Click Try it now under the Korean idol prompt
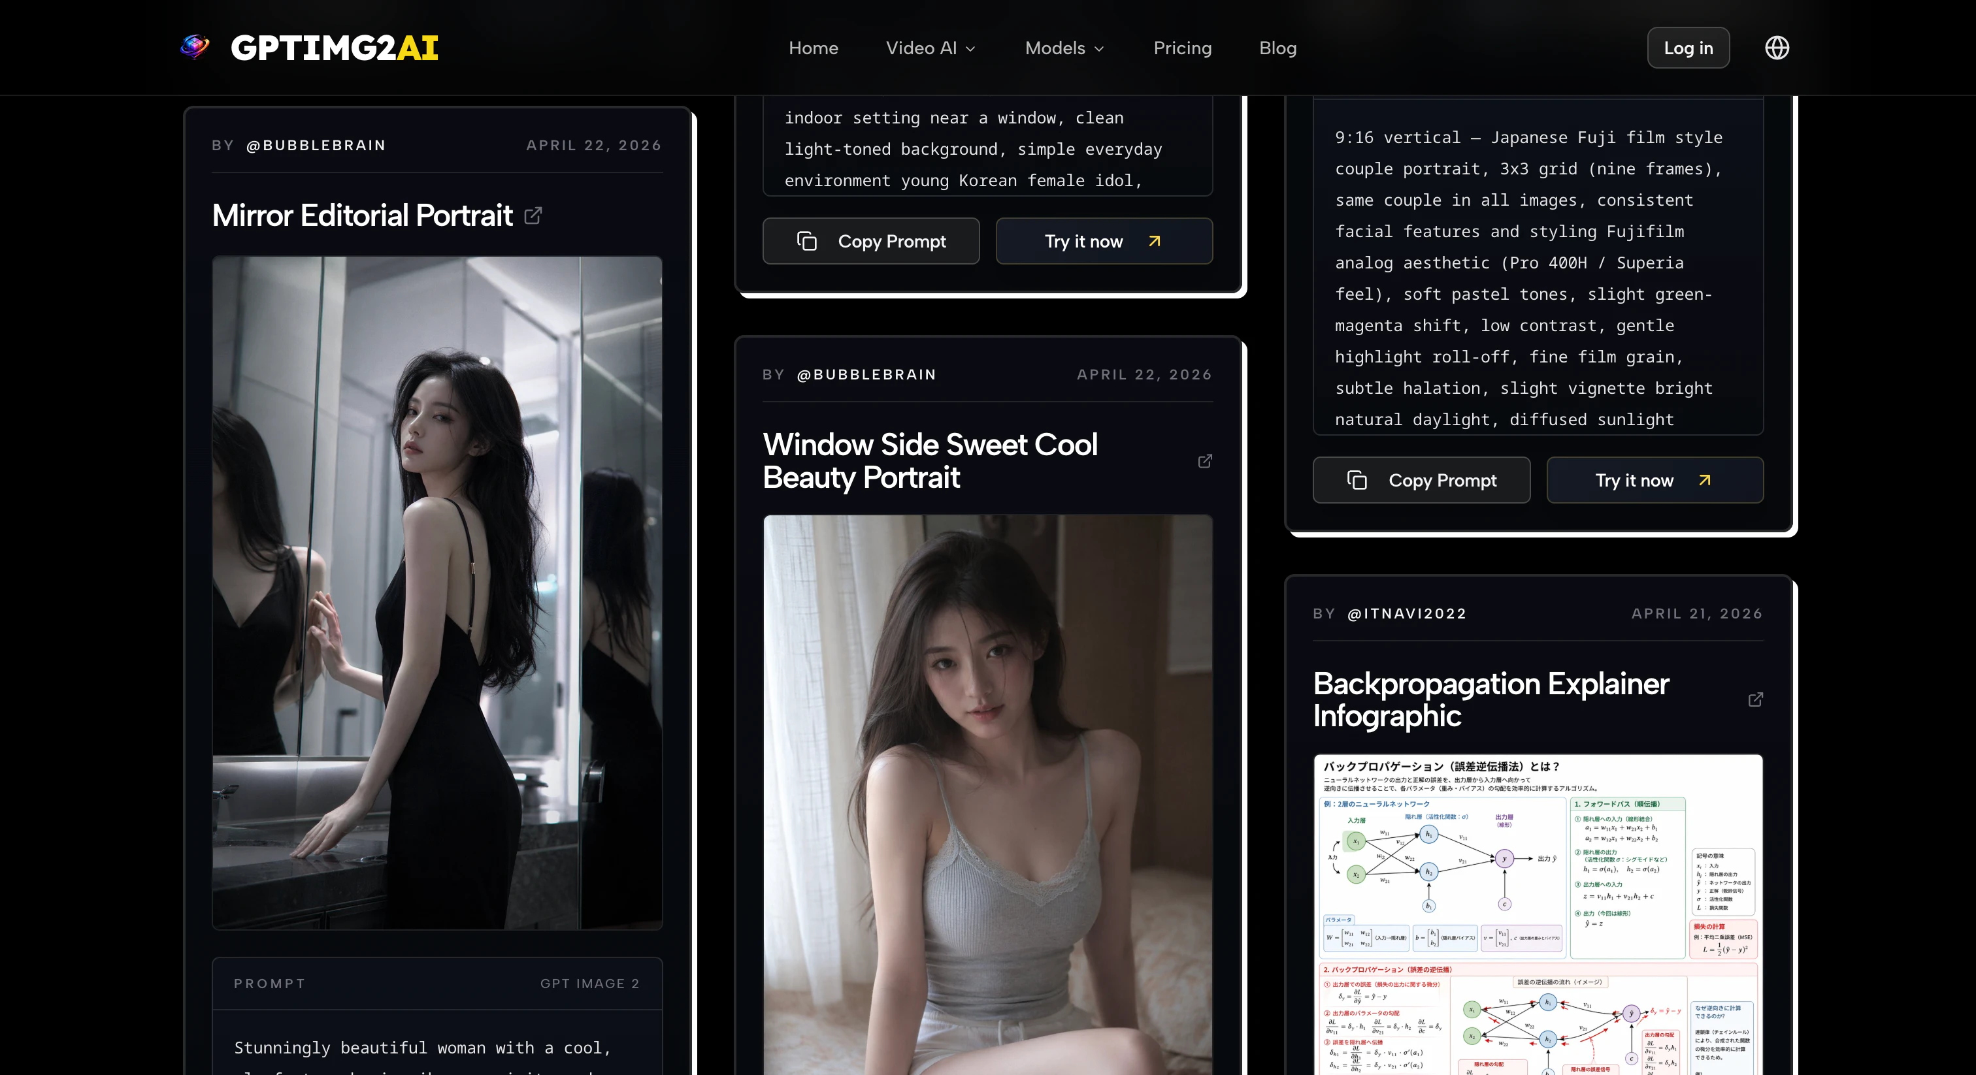Screen dimensions: 1976x1075 1103,241
